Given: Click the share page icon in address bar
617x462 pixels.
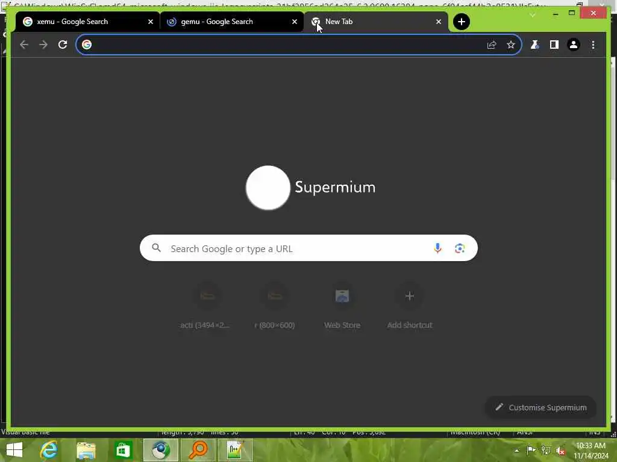Looking at the screenshot, I should (x=492, y=45).
